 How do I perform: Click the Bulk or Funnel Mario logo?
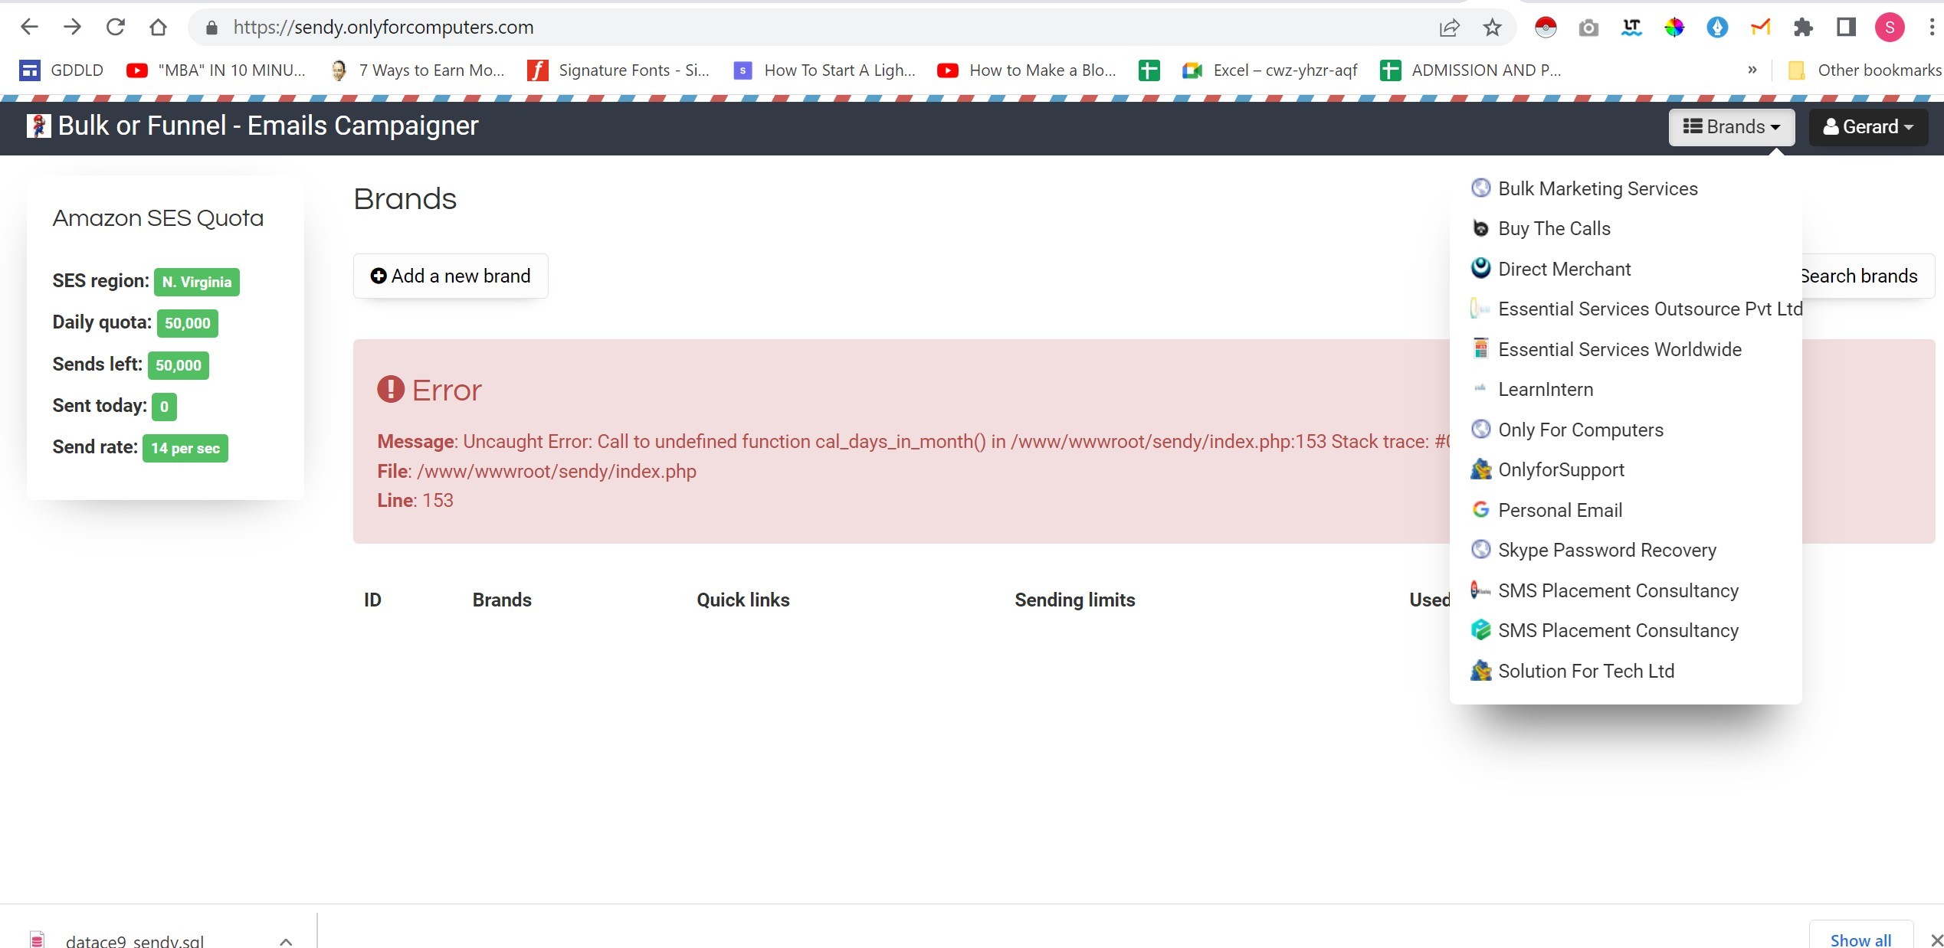click(x=38, y=126)
